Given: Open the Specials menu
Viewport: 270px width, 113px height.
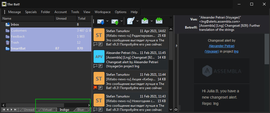Looking at the screenshot, I should tap(31, 12).
